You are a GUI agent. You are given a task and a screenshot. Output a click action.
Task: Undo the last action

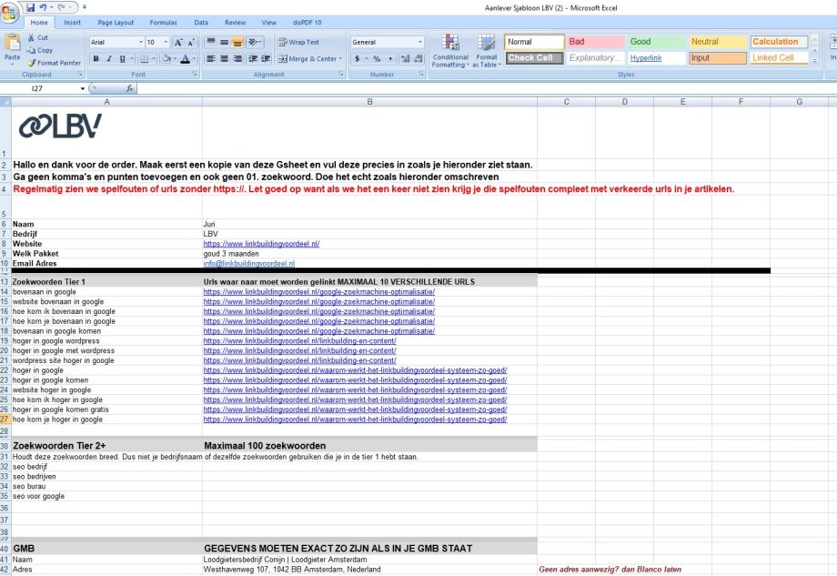pyautogui.click(x=43, y=7)
